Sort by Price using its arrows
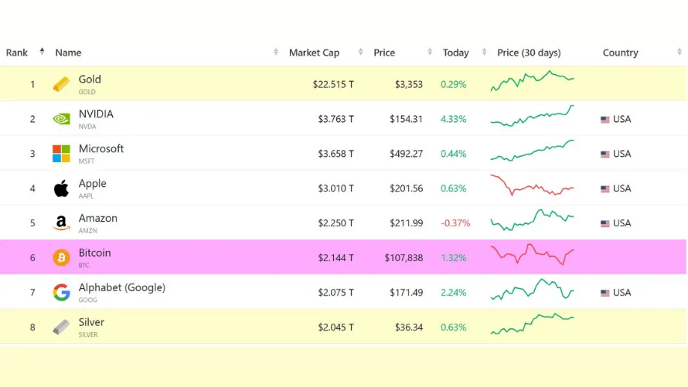This screenshot has height=387, width=688. (x=430, y=52)
